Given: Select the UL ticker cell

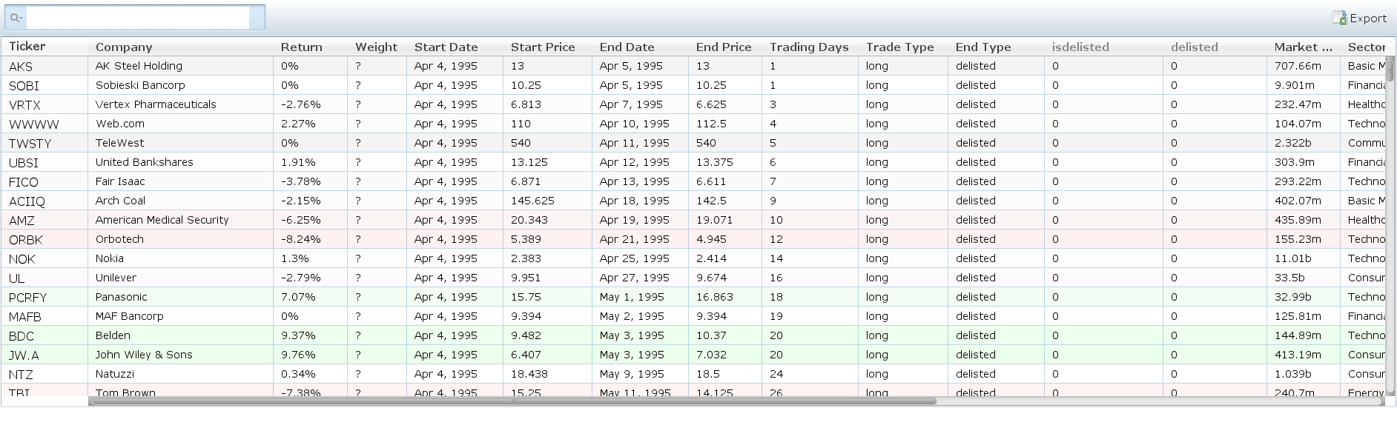Looking at the screenshot, I should click(x=44, y=278).
